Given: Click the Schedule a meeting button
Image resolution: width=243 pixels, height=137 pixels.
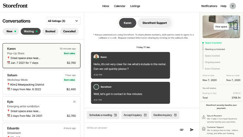Looking at the screenshot, I should (x=103, y=115).
